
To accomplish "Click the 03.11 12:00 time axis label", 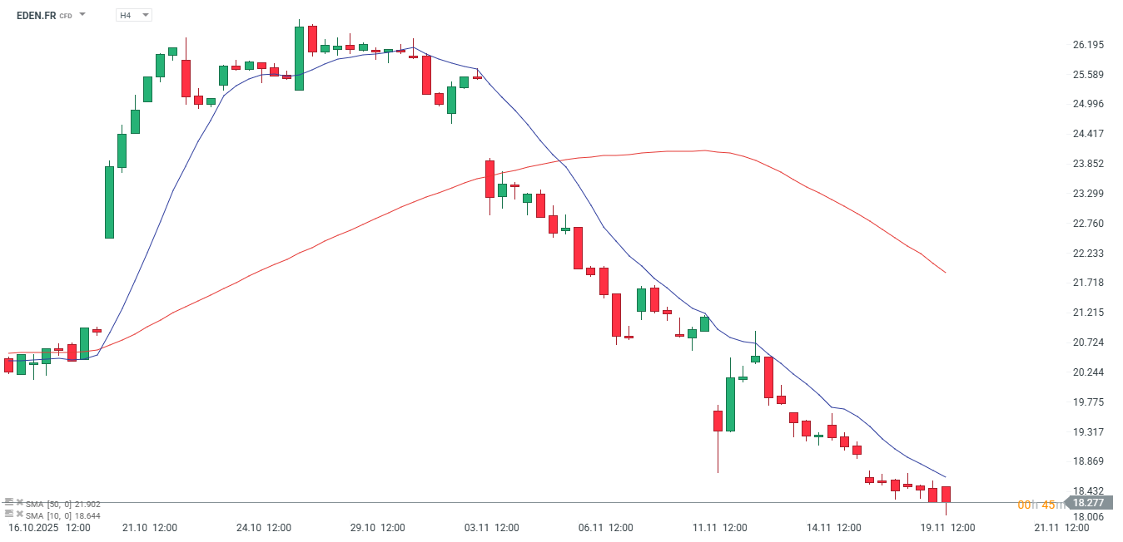I will click(491, 528).
